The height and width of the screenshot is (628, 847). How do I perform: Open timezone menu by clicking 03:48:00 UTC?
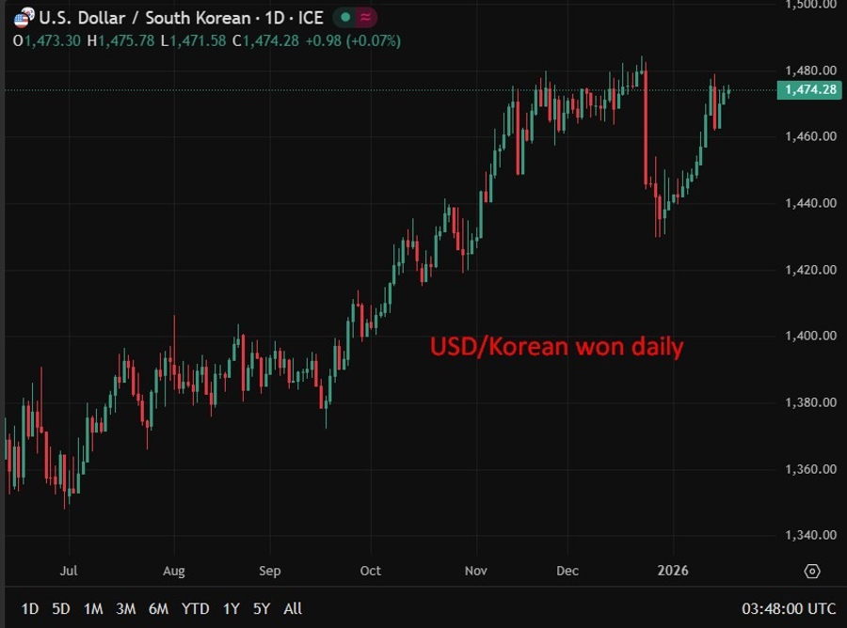791,609
